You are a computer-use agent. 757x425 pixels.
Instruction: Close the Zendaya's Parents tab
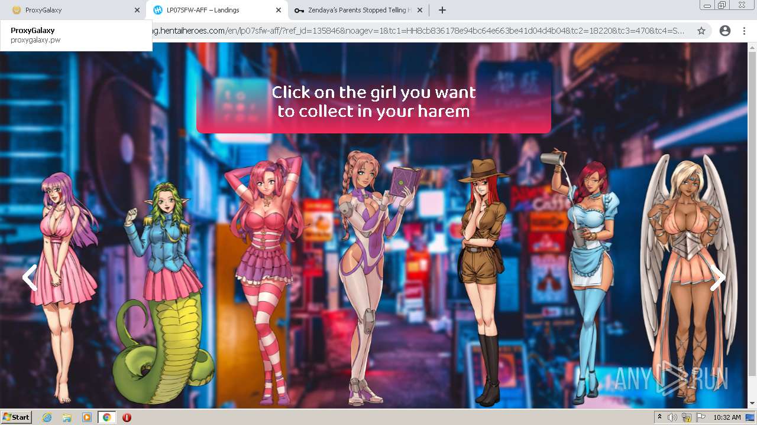(x=420, y=10)
